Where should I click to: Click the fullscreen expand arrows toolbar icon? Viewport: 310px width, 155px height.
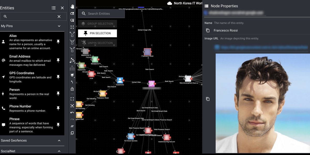(x=72, y=27)
